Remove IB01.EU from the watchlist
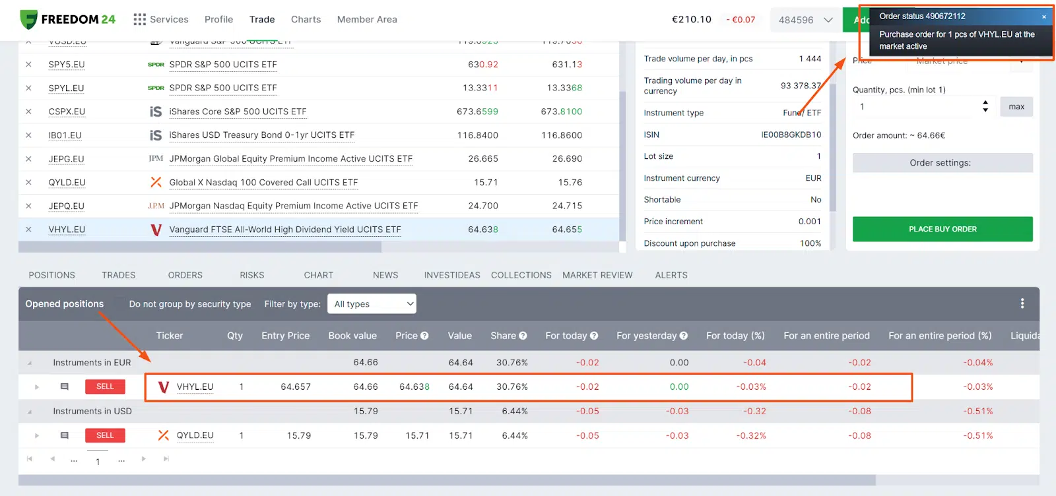This screenshot has height=496, width=1056. [28, 135]
